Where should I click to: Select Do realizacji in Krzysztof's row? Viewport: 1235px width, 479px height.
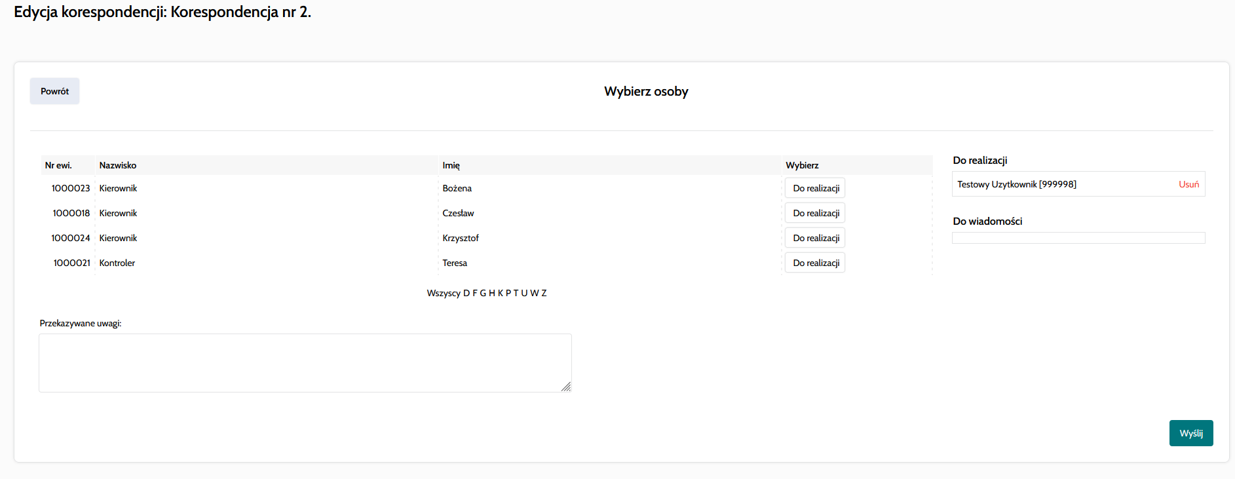(815, 238)
